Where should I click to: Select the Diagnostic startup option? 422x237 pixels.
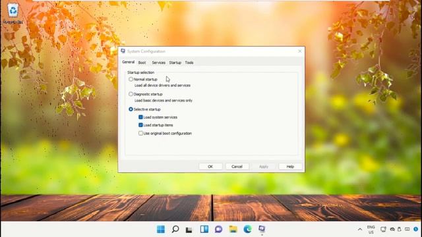(131, 94)
